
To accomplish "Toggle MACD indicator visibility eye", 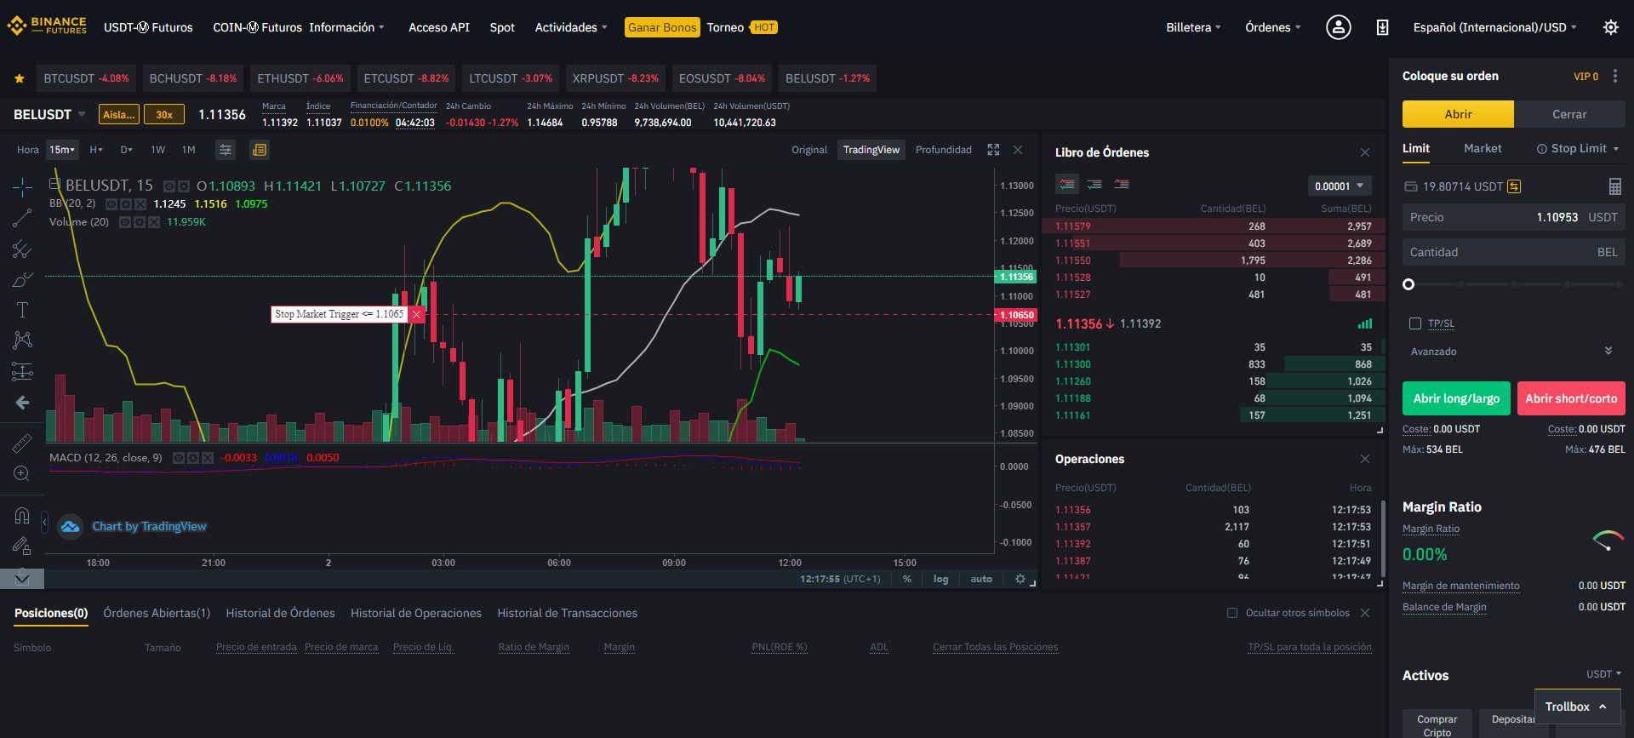I will (179, 458).
